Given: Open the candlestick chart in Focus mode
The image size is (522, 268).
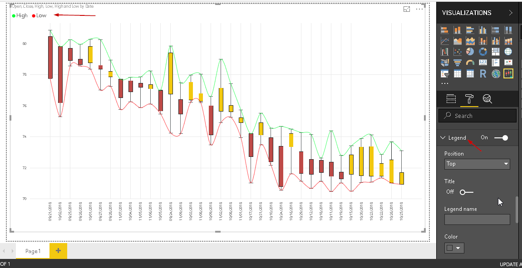Looking at the screenshot, I should pyautogui.click(x=407, y=9).
